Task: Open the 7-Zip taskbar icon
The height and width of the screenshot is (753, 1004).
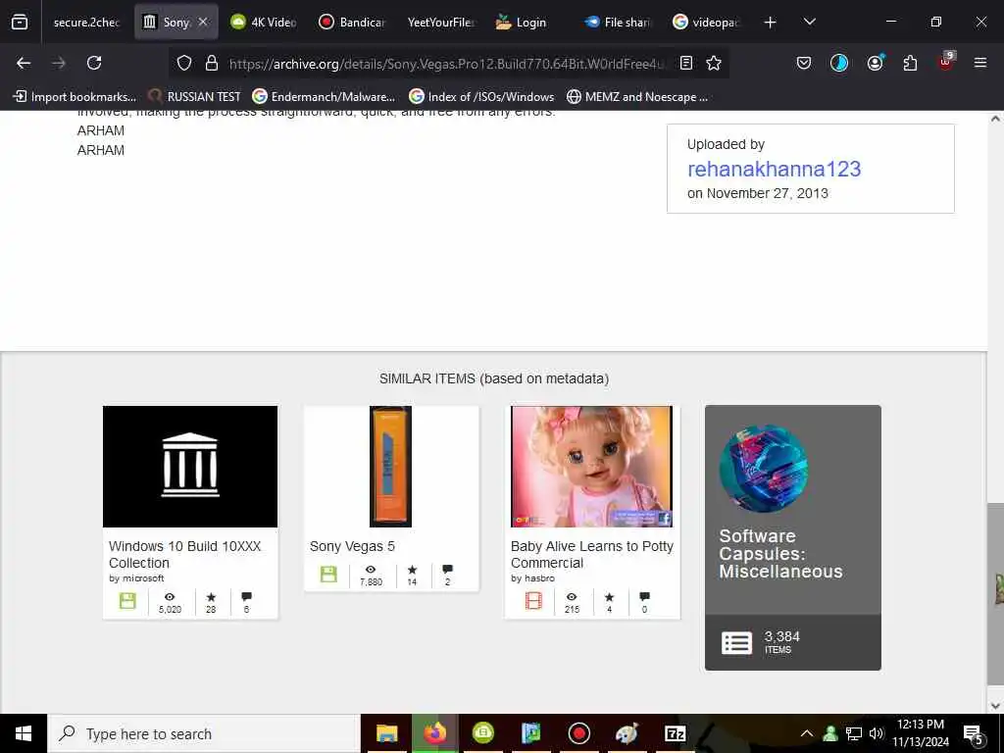Action: tap(675, 733)
